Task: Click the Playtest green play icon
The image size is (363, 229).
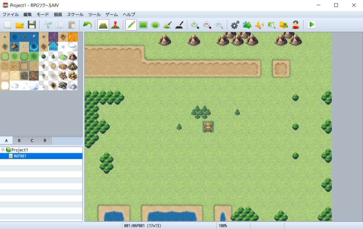Action: point(312,25)
